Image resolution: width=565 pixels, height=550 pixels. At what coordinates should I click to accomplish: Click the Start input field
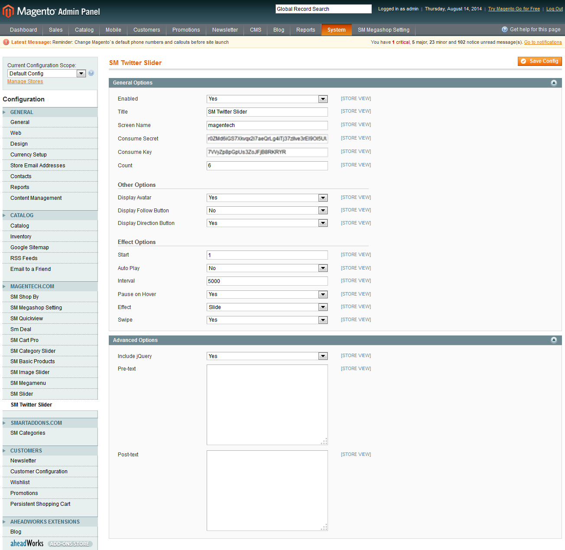(x=267, y=255)
